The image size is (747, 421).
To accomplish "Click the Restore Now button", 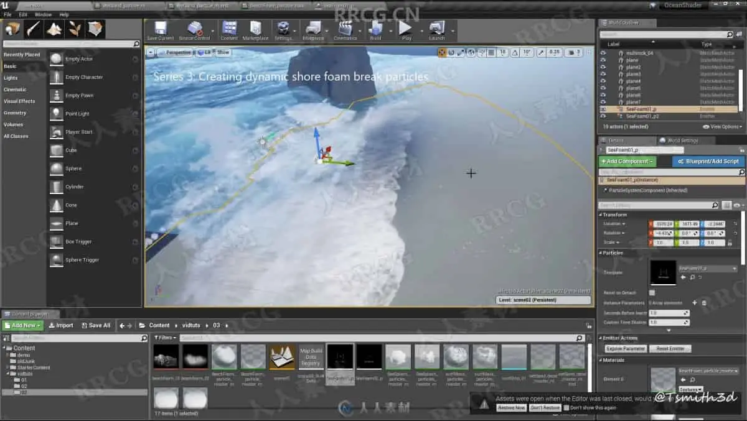I will click(x=511, y=408).
